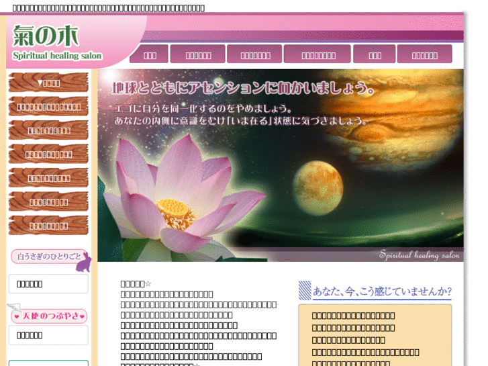488x366 pixels.
Task: Open the 白うさぎのひとりごと banner
Action: pos(50,259)
